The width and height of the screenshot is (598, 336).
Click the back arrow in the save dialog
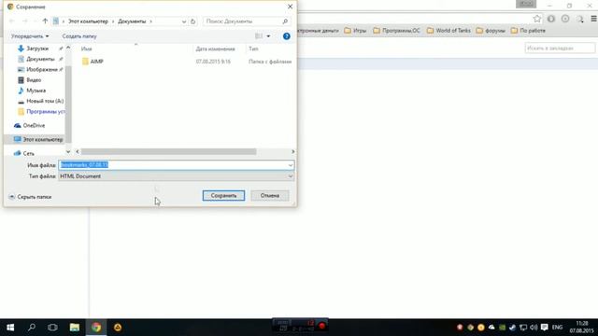tap(12, 21)
